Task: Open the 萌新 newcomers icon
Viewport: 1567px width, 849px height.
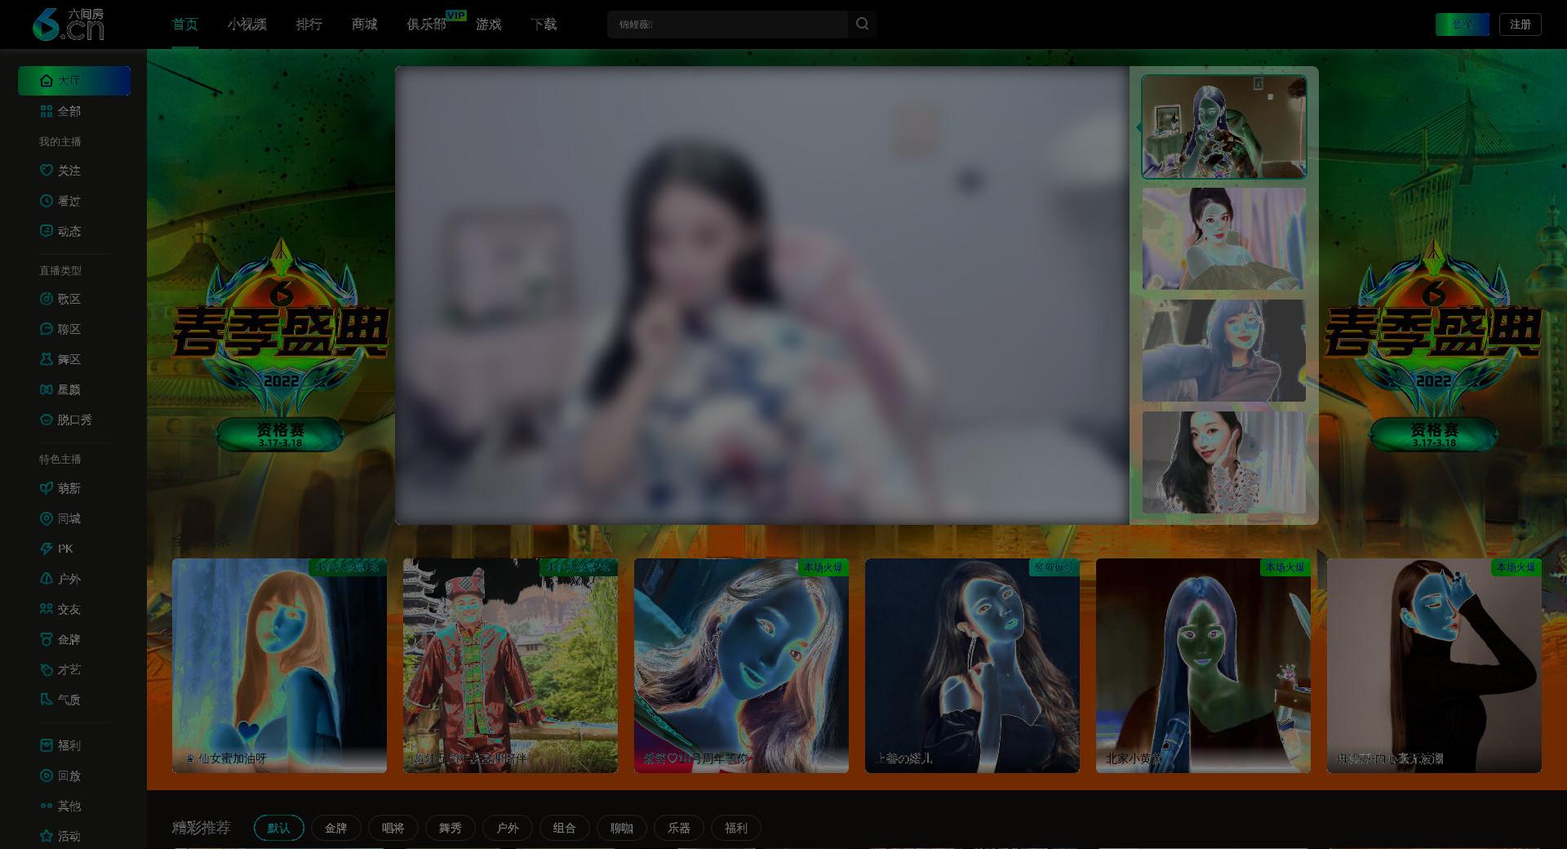Action: coord(47,488)
